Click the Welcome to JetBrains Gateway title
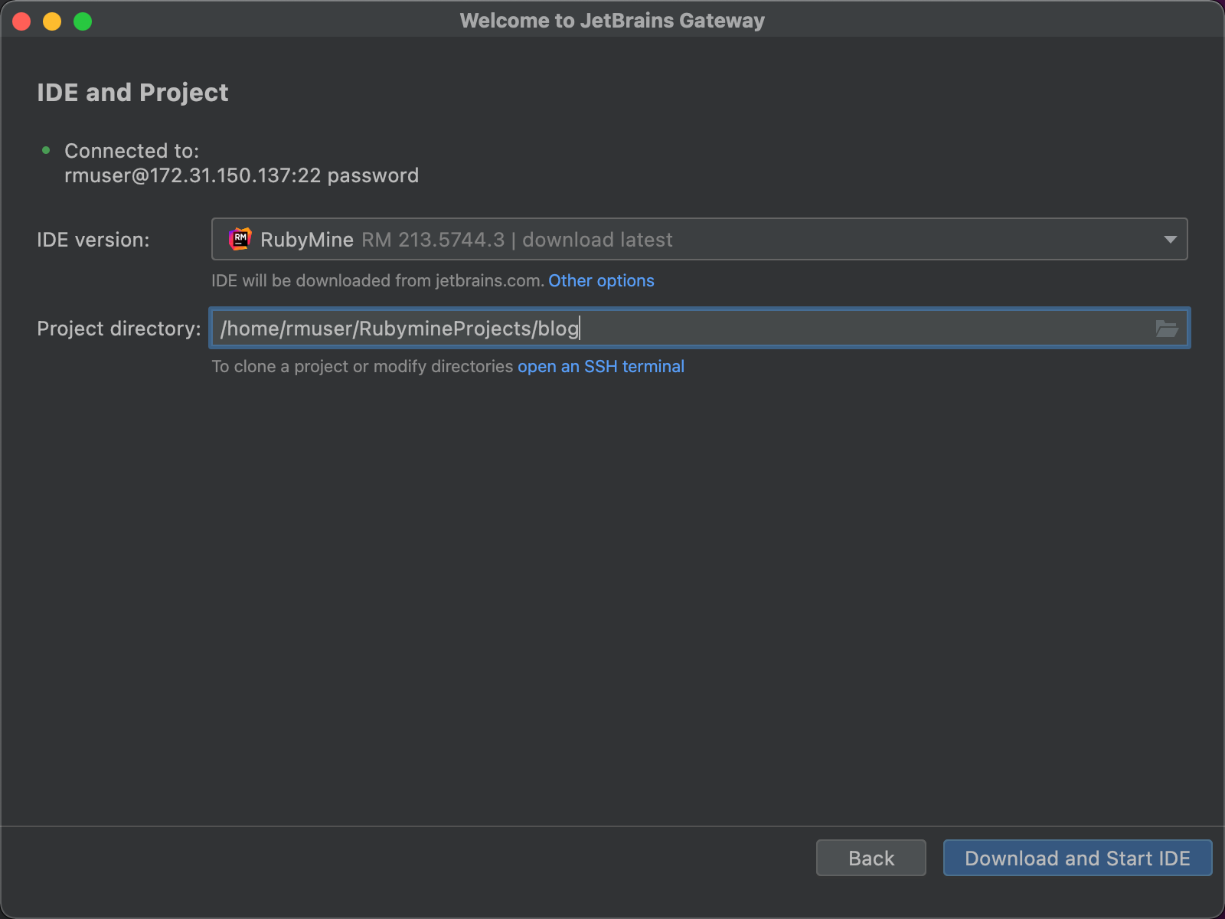Screen dimensions: 1225x919 (x=612, y=21)
